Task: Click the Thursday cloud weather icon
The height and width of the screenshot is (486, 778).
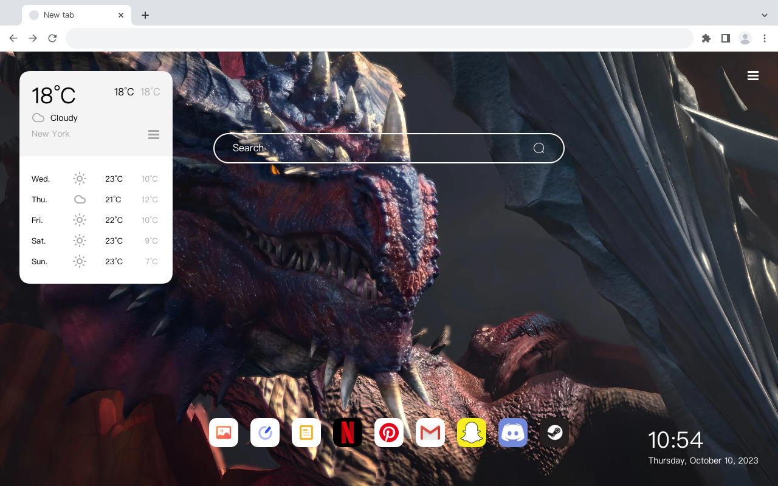Action: 80,199
